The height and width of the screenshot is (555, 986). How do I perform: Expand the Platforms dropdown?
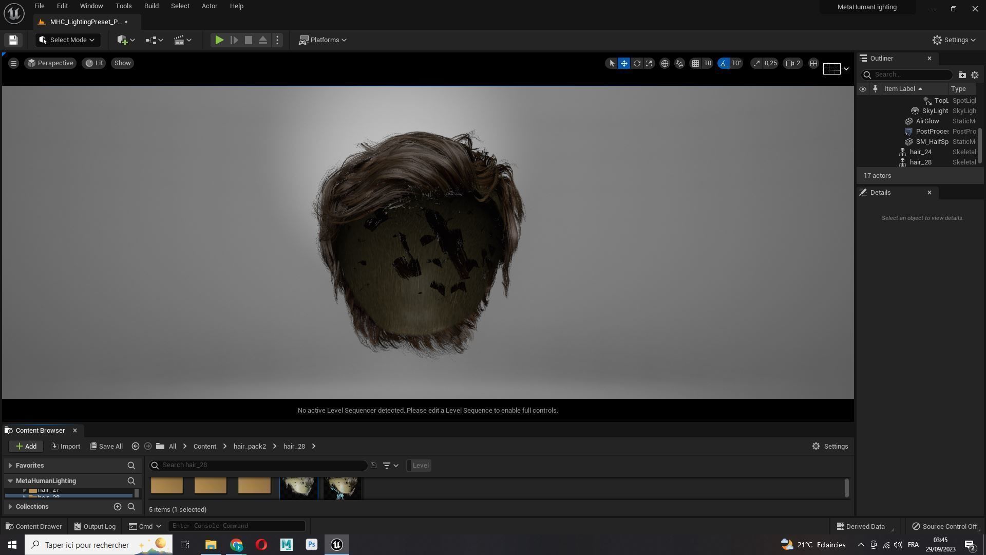coord(323,40)
